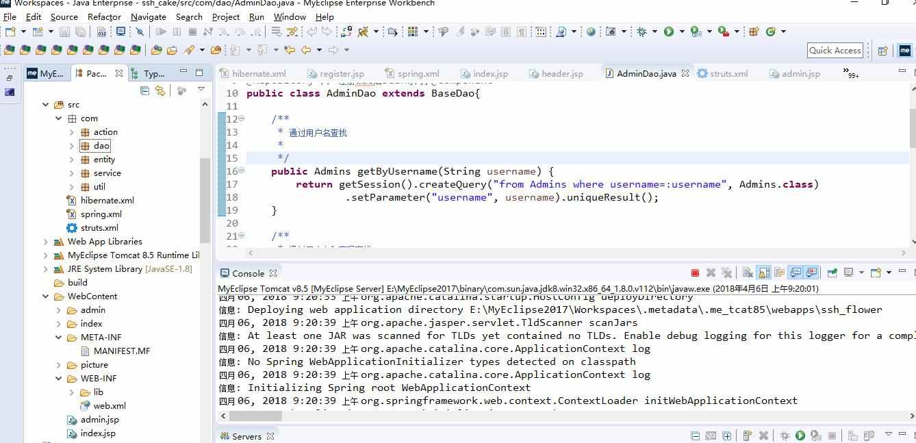Close the AdminDao.java editor tab
The width and height of the screenshot is (916, 443).
click(685, 73)
